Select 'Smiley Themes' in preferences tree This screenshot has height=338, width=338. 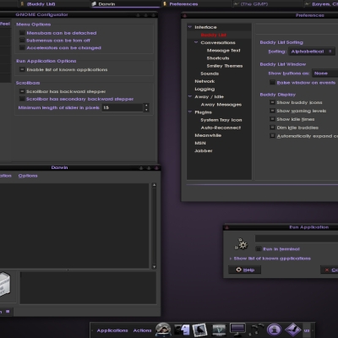pyautogui.click(x=225, y=66)
